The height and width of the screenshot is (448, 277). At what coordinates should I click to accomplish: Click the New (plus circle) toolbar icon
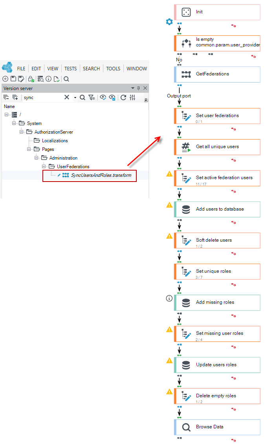click(x=5, y=79)
